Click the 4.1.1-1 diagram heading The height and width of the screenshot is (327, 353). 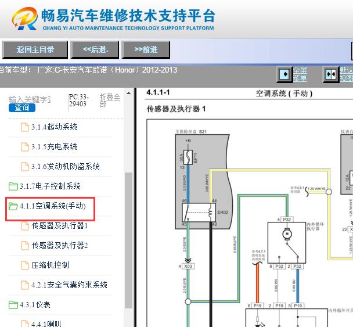[158, 92]
